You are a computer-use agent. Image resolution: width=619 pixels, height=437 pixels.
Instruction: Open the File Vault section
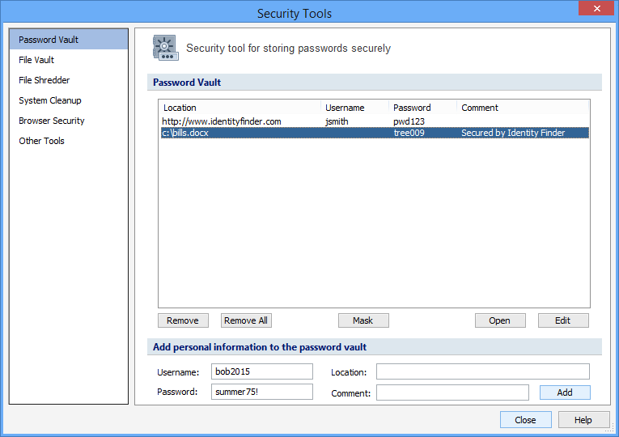point(36,60)
